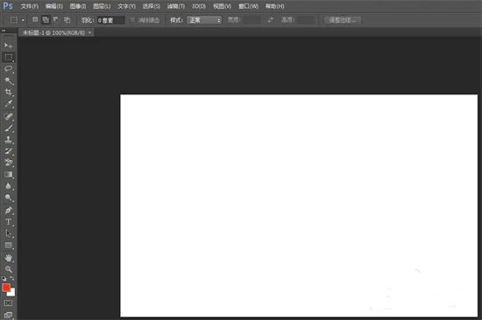Select the Lasso tool
Viewport: 482px width, 320px height.
pos(8,69)
